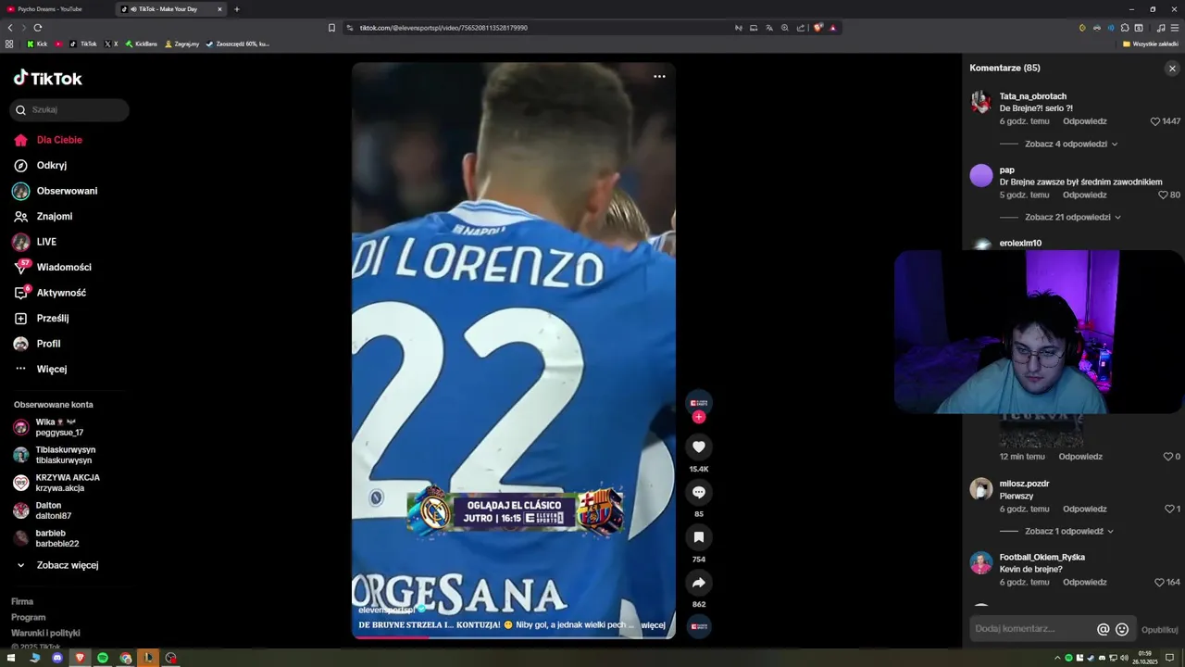
Task: Expand Zobacz 21 odpowiedzi replies
Action: [x=1073, y=217]
